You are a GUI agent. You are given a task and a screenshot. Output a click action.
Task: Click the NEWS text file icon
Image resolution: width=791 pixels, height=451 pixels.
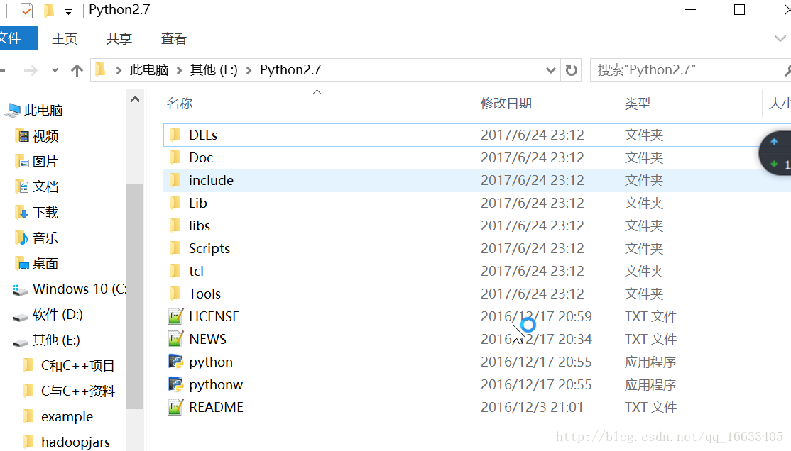175,339
